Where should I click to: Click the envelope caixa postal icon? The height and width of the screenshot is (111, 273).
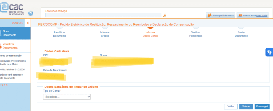click(x=240, y=15)
